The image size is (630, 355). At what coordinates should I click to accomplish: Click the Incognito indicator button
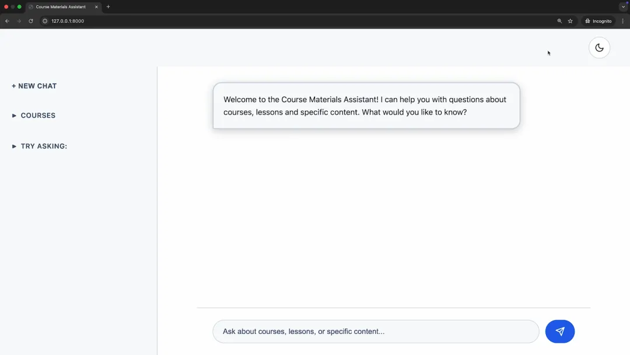[598, 21]
